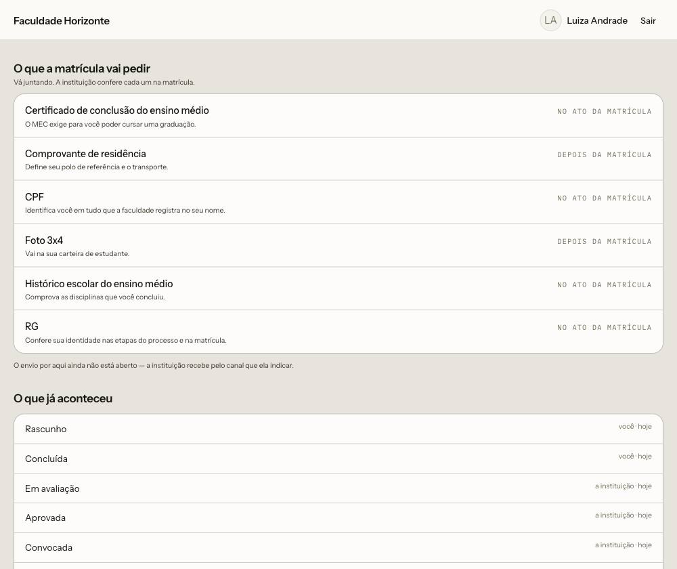677x569 pixels.
Task: Click 'você · hoje' on the Rascunho row
Action: click(635, 427)
